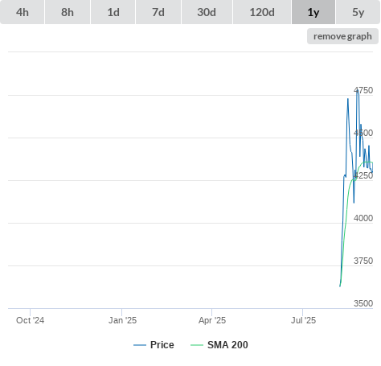Click the remove graph button

[x=342, y=36]
